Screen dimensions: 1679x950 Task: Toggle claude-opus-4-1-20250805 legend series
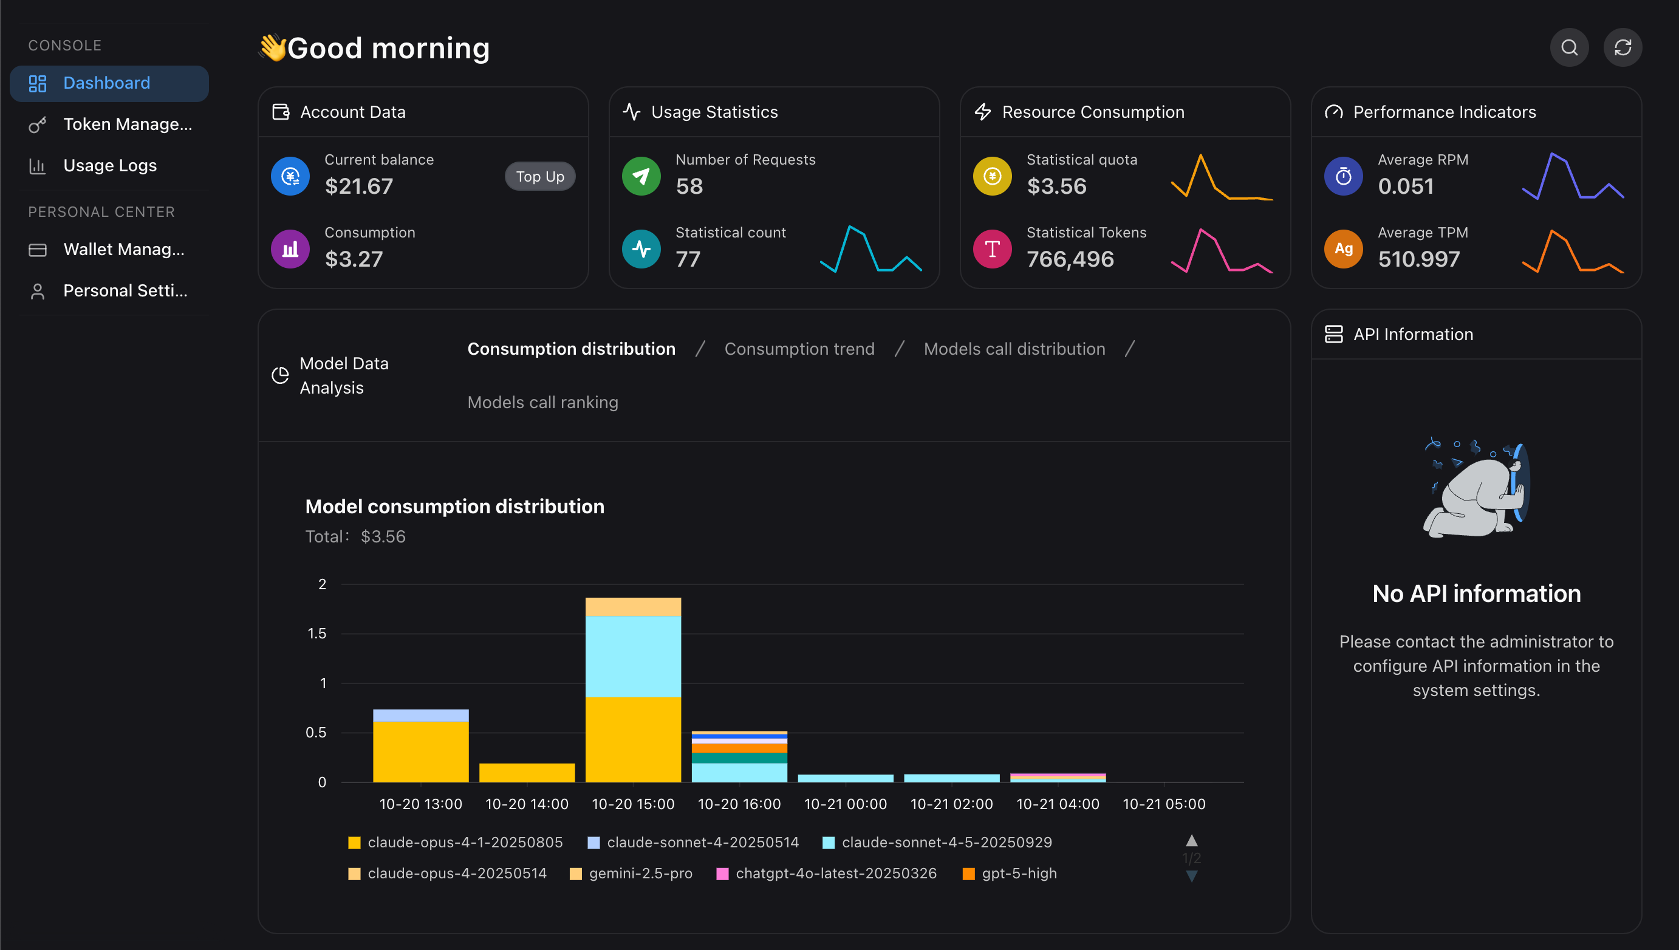457,842
